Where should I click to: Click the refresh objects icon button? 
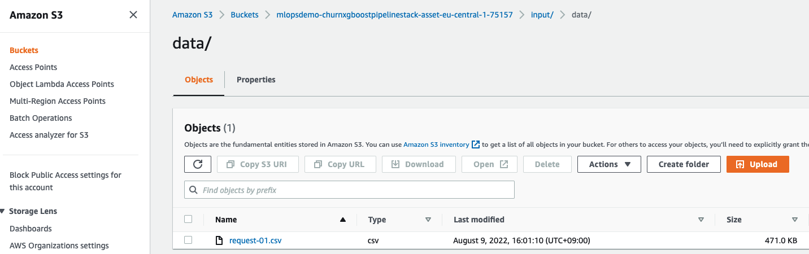(x=198, y=164)
